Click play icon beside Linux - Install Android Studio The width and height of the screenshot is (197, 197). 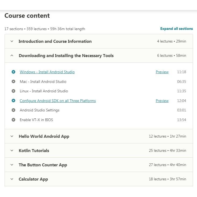tap(13, 91)
